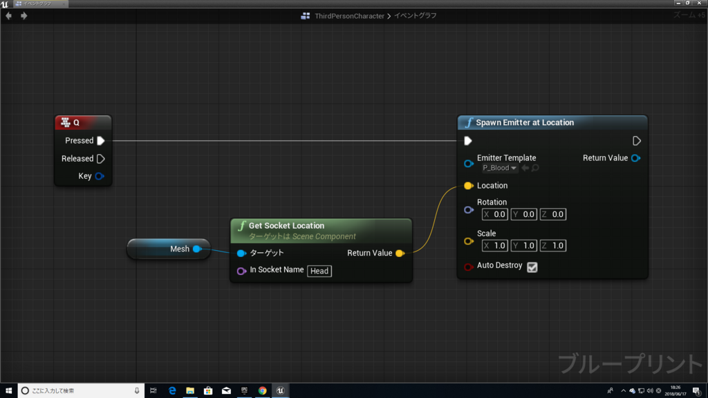Viewport: 708px width, 398px height.
Task: Edit Rotation X value field
Action: click(x=494, y=214)
